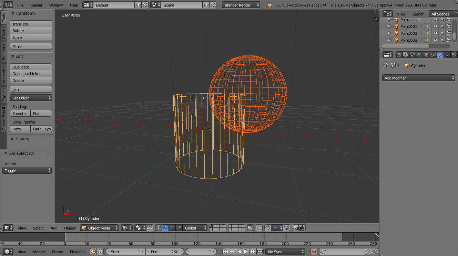Open the World properties tab

pos(419,54)
